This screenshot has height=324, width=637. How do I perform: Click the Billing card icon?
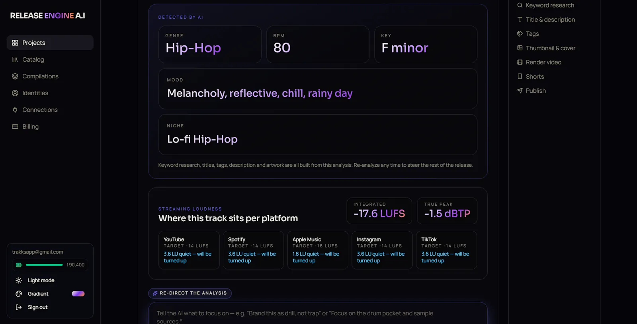click(15, 127)
